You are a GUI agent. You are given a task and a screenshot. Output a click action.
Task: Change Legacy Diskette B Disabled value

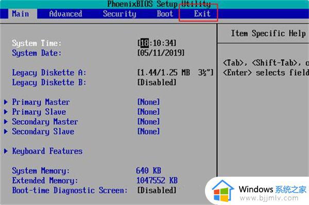point(157,82)
